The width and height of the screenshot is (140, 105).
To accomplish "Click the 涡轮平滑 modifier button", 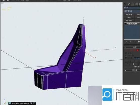I will (129, 15).
